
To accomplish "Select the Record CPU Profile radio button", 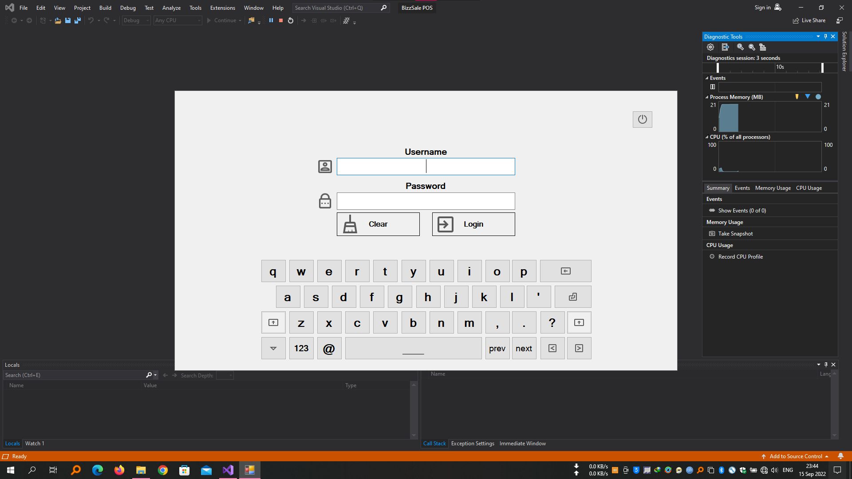I will (x=712, y=257).
